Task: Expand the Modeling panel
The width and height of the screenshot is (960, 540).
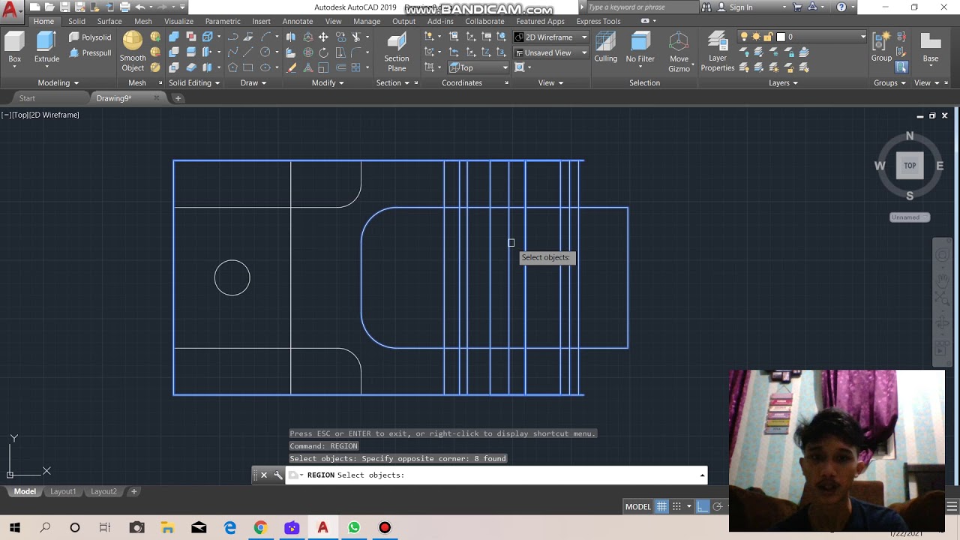Action: pos(58,82)
